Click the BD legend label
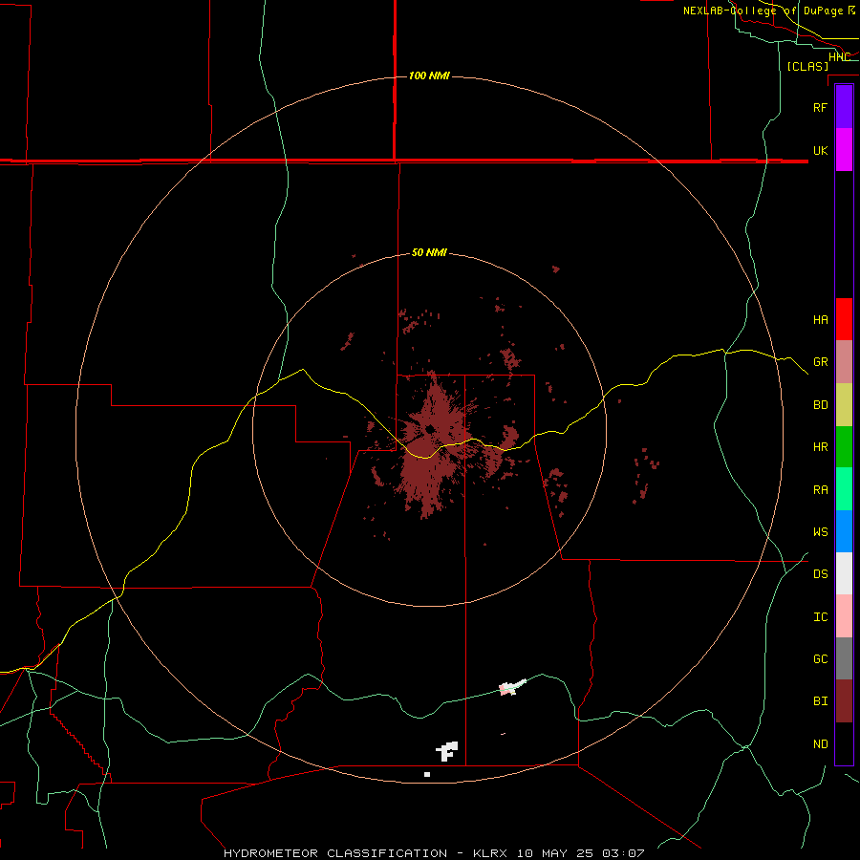This screenshot has width=860, height=860. [820, 405]
